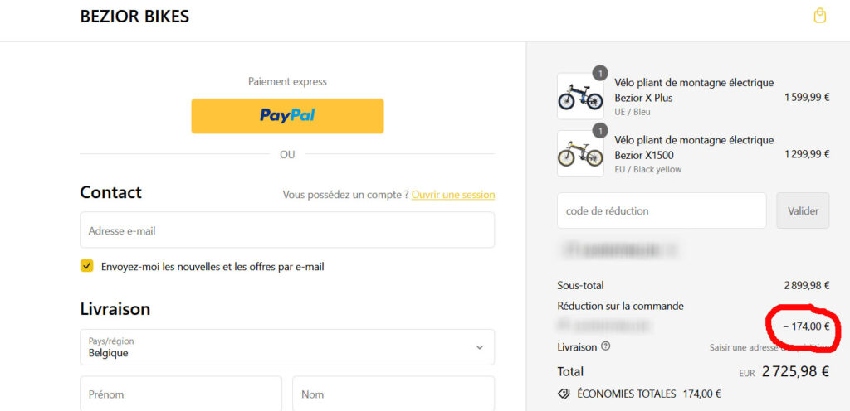Click into the Nom field
The height and width of the screenshot is (411, 850).
(x=393, y=394)
